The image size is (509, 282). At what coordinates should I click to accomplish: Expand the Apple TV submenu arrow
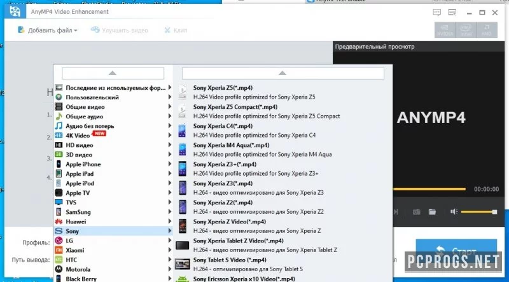[x=170, y=193]
